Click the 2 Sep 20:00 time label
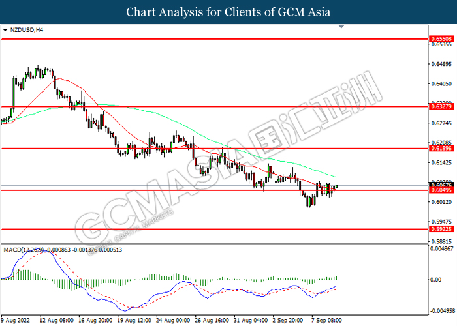Viewport: 457px width, 326px height. click(x=288, y=321)
